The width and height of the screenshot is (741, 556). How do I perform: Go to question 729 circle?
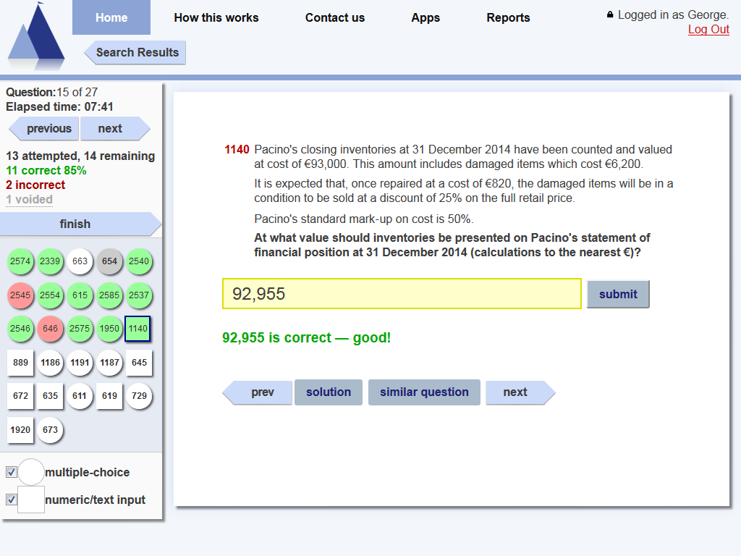(x=139, y=396)
